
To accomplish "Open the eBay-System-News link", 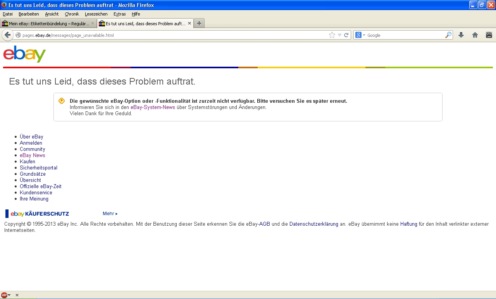I will click(x=153, y=107).
